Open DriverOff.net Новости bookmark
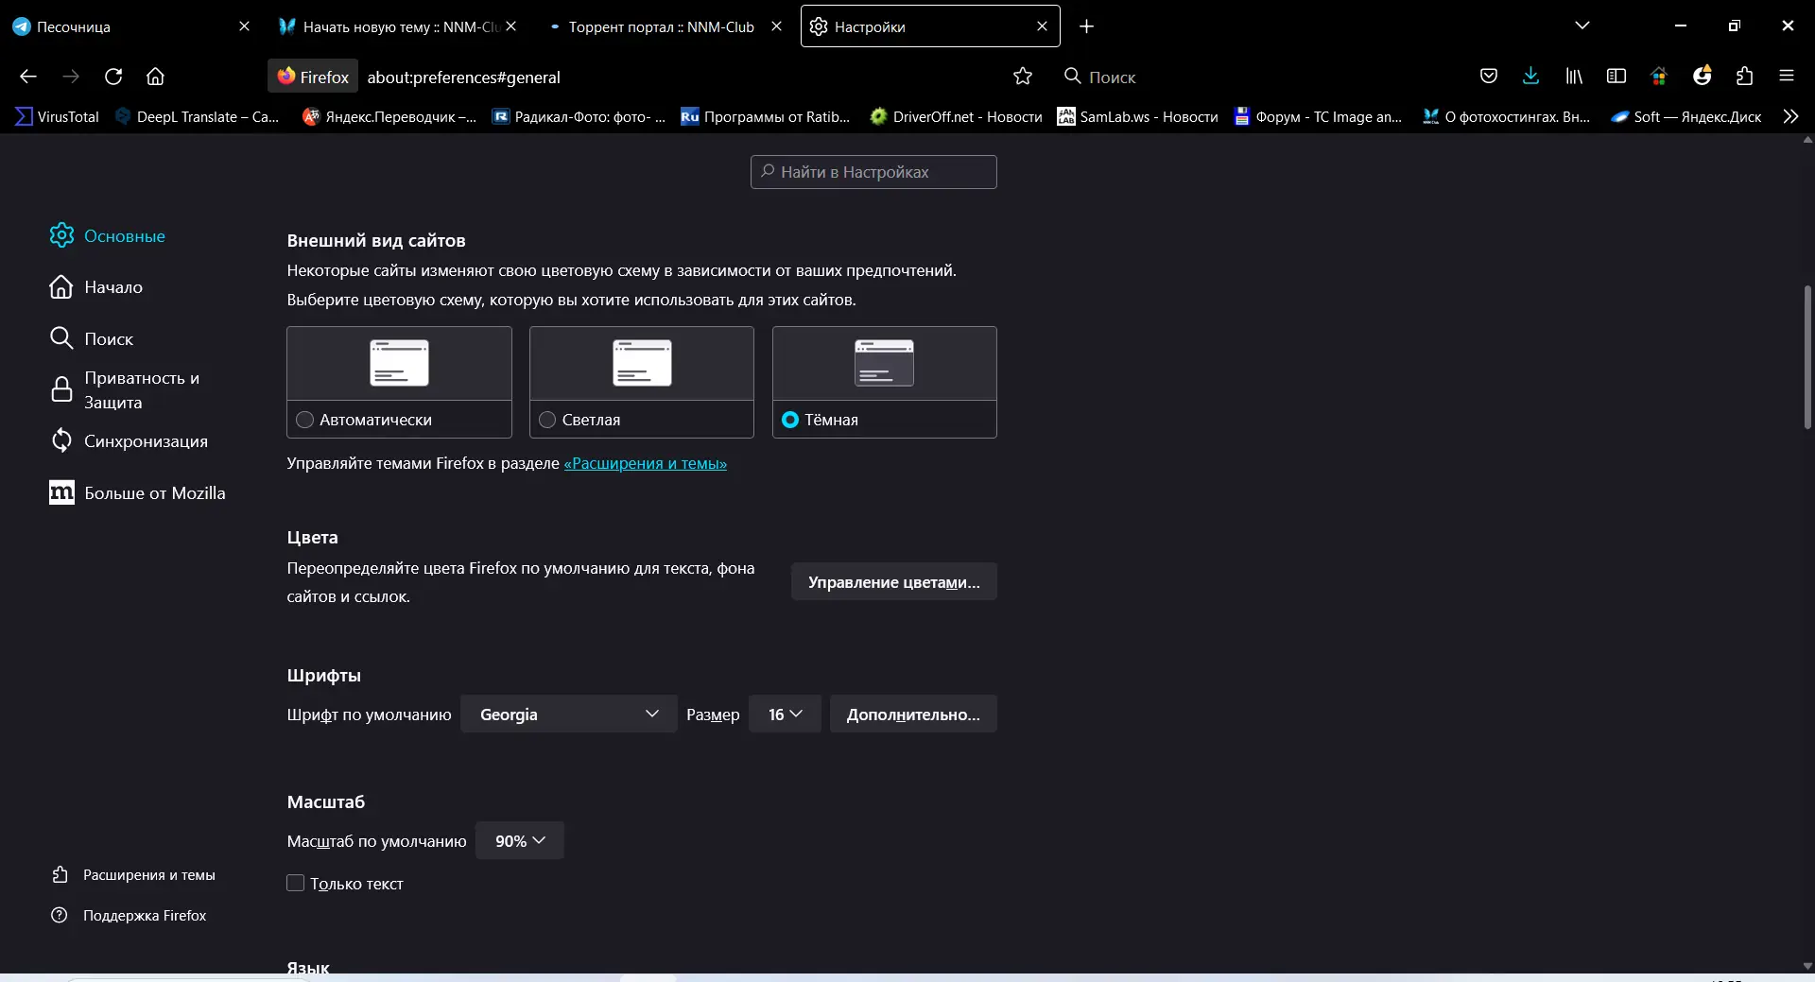 (x=956, y=116)
